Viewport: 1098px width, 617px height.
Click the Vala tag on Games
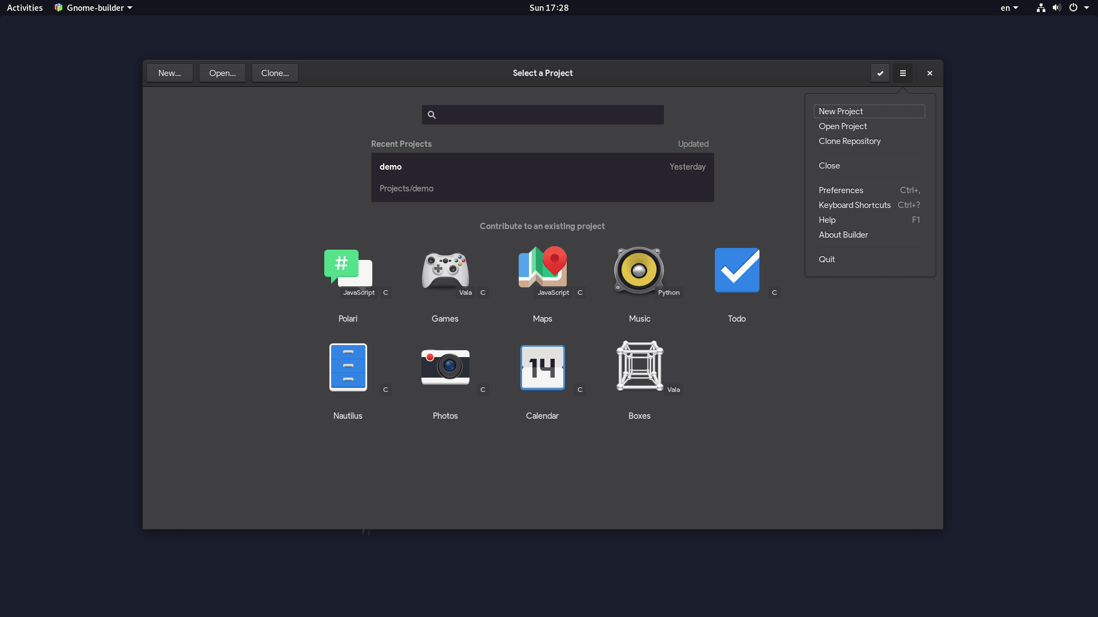pos(466,293)
